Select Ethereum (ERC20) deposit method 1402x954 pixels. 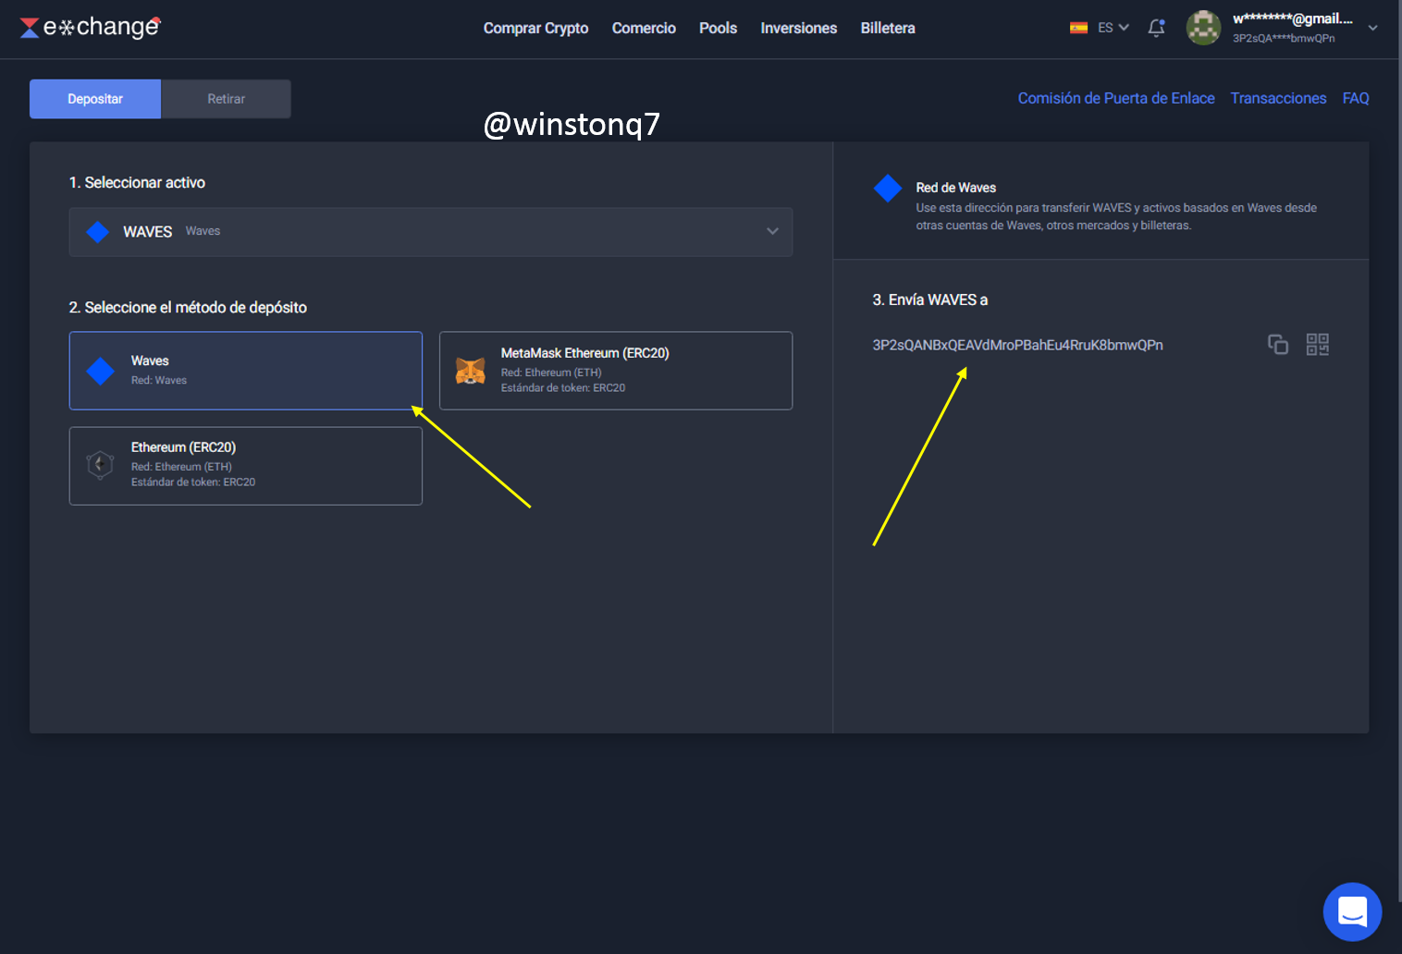(246, 466)
